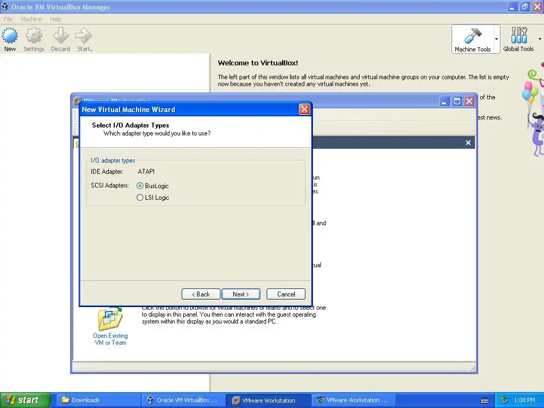Open the Help menu in VirtualBox
Viewport: 544px width, 408px height.
click(55, 19)
